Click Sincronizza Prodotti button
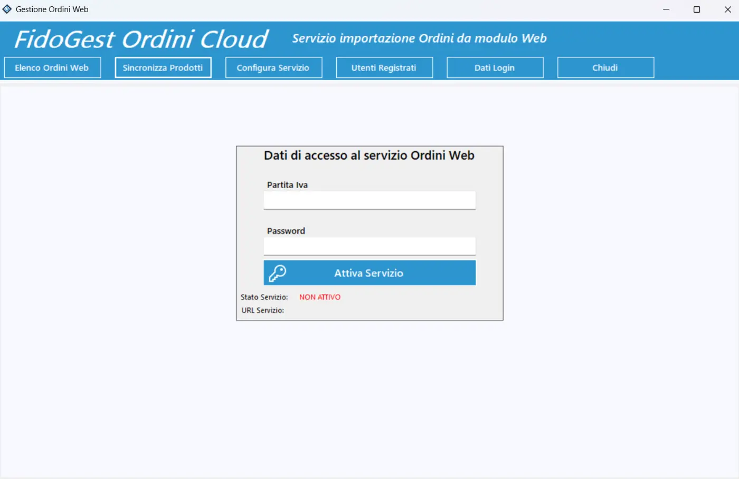Viewport: 739px width, 479px height. click(x=163, y=67)
